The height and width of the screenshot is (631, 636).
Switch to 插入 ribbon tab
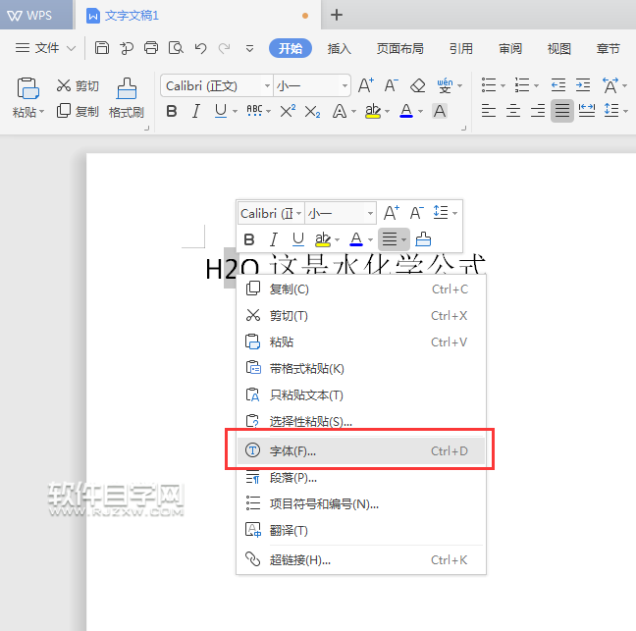(x=339, y=49)
